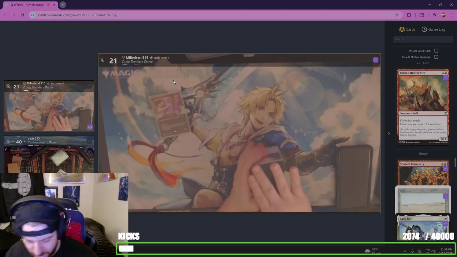Viewport: 457px width, 257px height.
Task: Toggle spotlight eye on Millertstall315 thumbnail
Action: pyautogui.click(x=90, y=127)
